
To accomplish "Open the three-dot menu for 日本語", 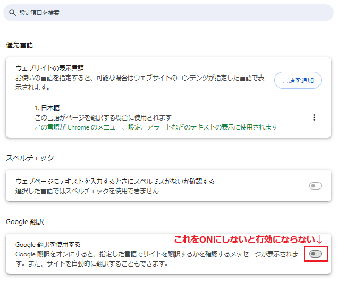I will (x=314, y=117).
